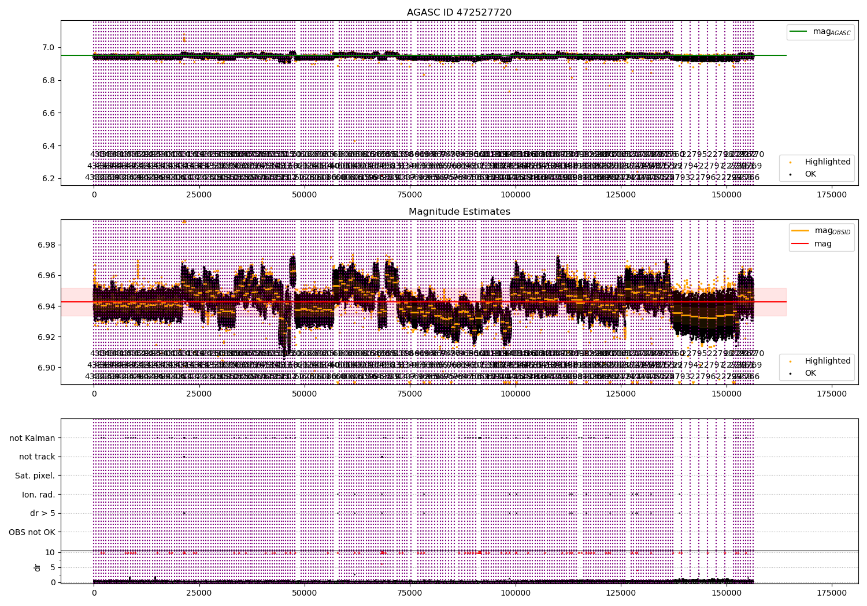This screenshot has width=867, height=606.
Task: Click 'OK' in the top plot legend
Action: coord(810,174)
